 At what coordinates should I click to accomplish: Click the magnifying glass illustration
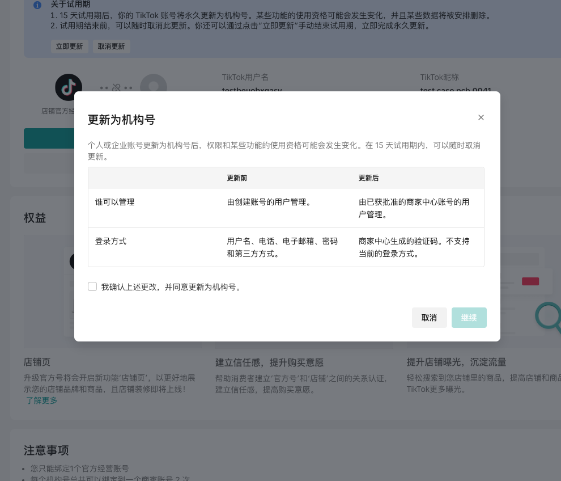549,317
